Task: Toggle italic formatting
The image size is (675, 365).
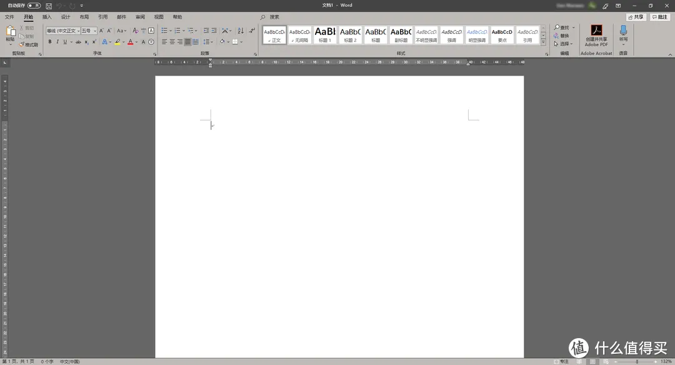Action: pos(57,42)
